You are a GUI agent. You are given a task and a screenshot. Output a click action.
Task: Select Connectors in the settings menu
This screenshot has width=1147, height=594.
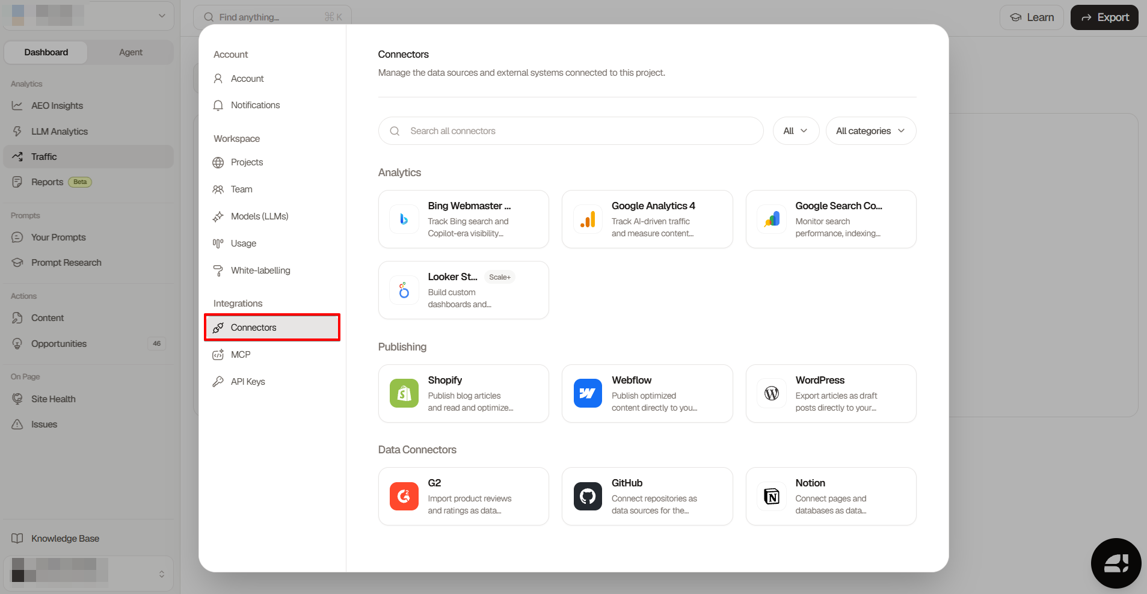pos(272,328)
